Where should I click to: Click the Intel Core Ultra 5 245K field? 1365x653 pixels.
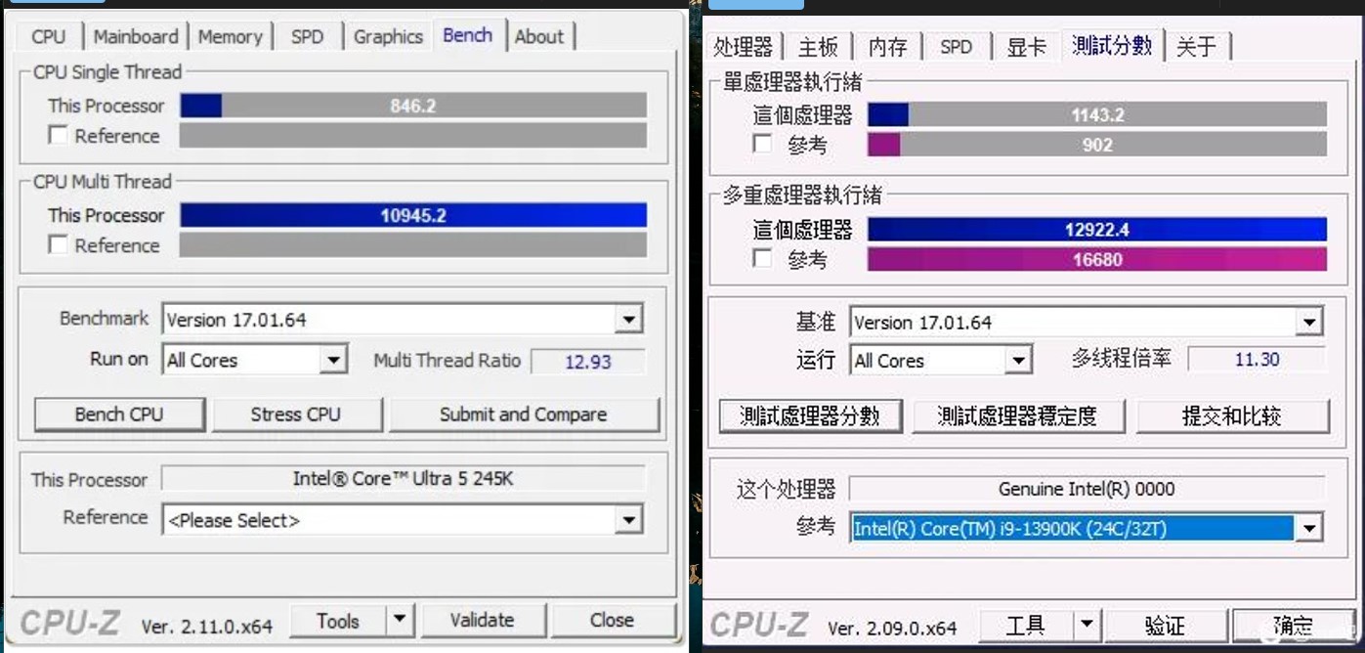point(404,478)
